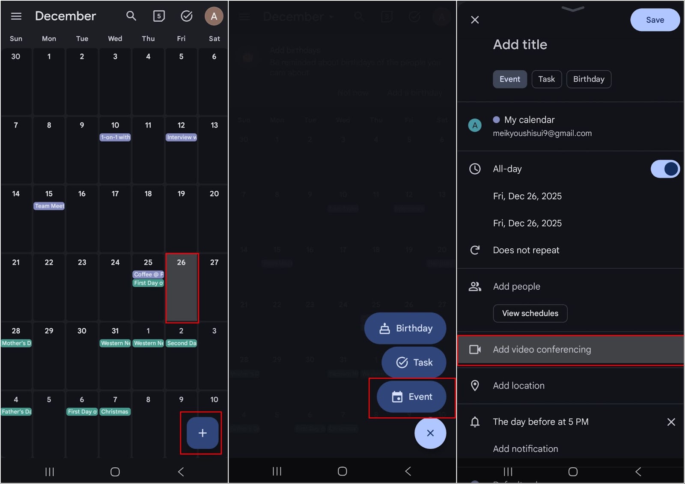The width and height of the screenshot is (685, 484).
Task: Select the Birthday type chip
Action: pos(589,79)
